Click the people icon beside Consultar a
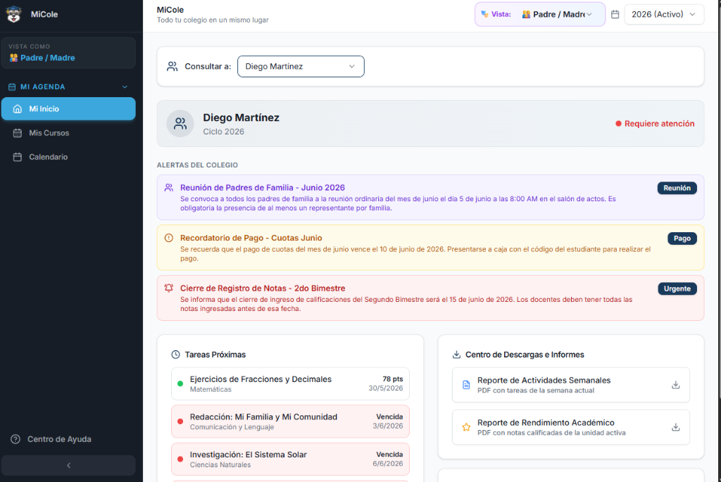 pyautogui.click(x=173, y=66)
